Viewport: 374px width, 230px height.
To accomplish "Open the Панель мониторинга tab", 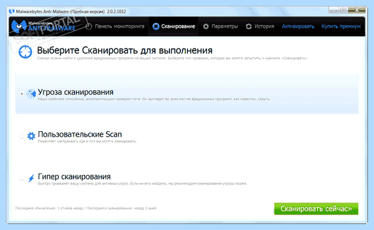I will click(x=115, y=26).
